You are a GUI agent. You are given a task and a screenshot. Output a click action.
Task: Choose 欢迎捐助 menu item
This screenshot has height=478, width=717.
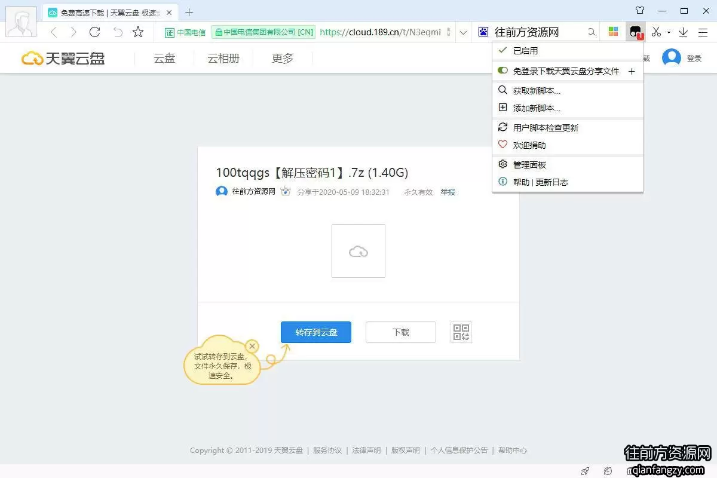point(568,145)
